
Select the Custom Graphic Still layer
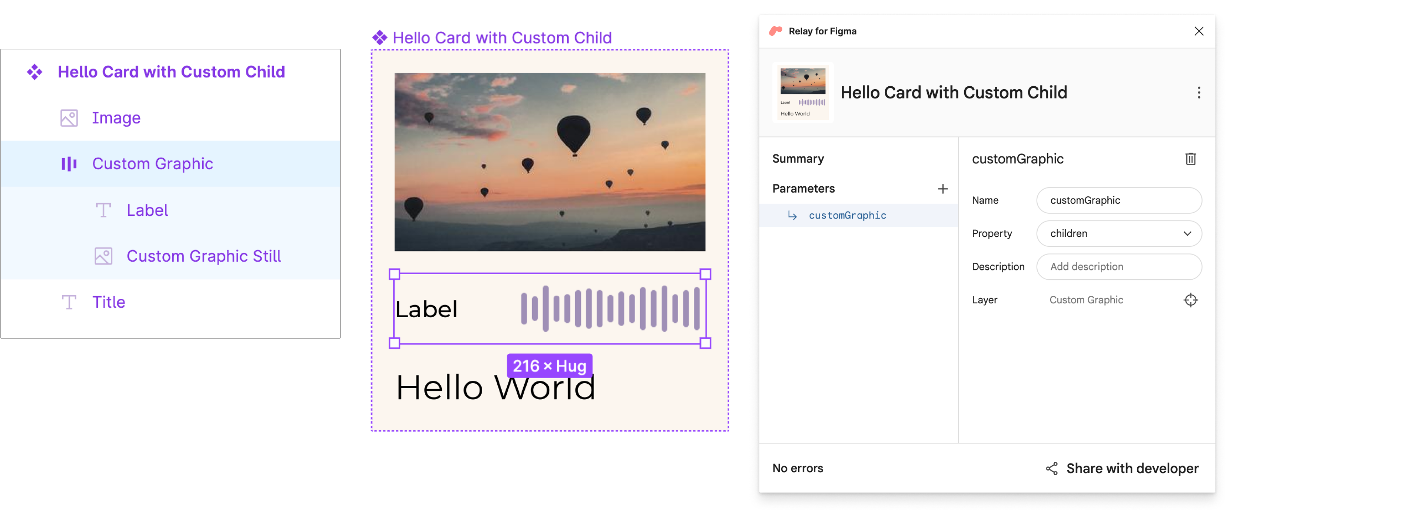(203, 256)
